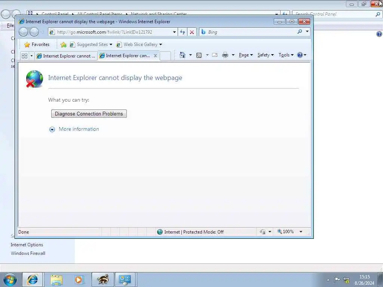
Task: Click inside the address bar URL field
Action: pos(114,32)
